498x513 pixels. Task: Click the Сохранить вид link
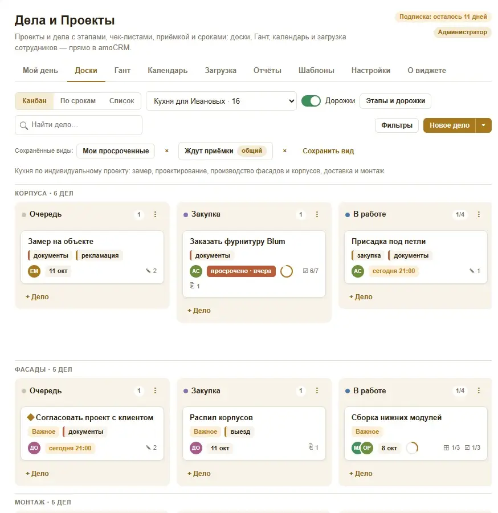pyautogui.click(x=328, y=151)
